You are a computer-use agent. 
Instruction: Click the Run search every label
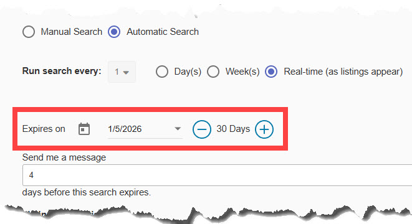click(62, 71)
